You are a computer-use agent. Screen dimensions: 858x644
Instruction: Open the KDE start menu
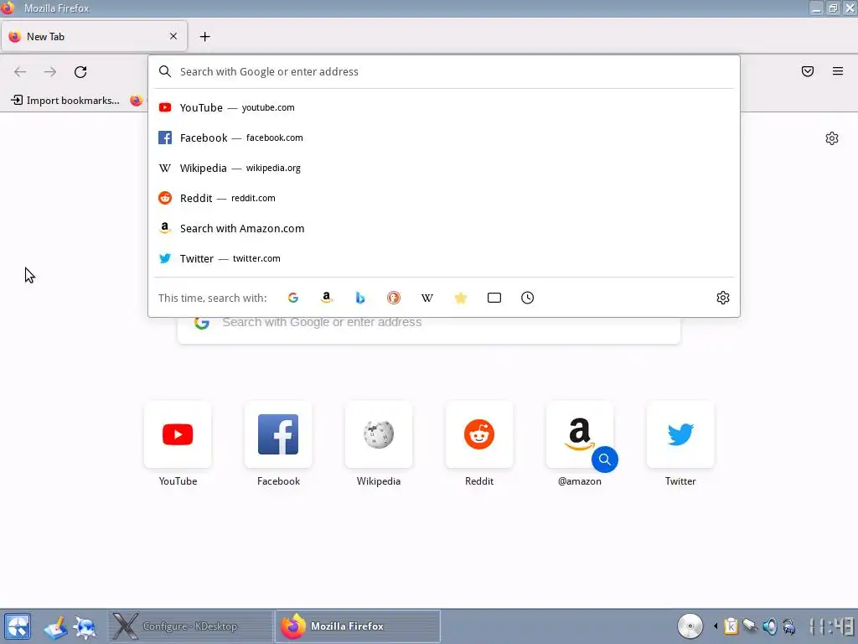18,626
